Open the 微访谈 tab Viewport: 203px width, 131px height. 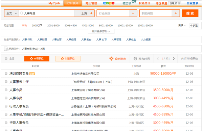tap(127, 3)
